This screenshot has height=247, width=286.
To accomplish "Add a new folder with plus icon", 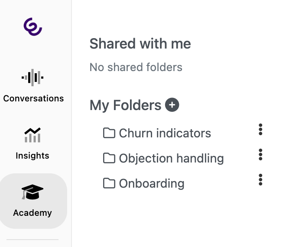I will click(x=172, y=105).
